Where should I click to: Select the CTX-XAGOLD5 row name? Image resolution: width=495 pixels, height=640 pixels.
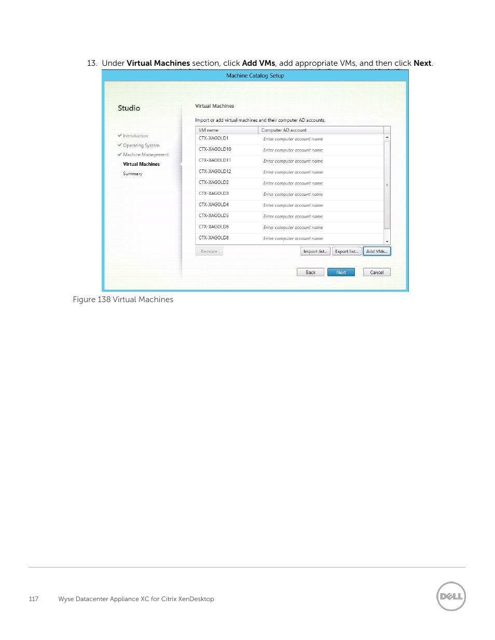pyautogui.click(x=213, y=216)
